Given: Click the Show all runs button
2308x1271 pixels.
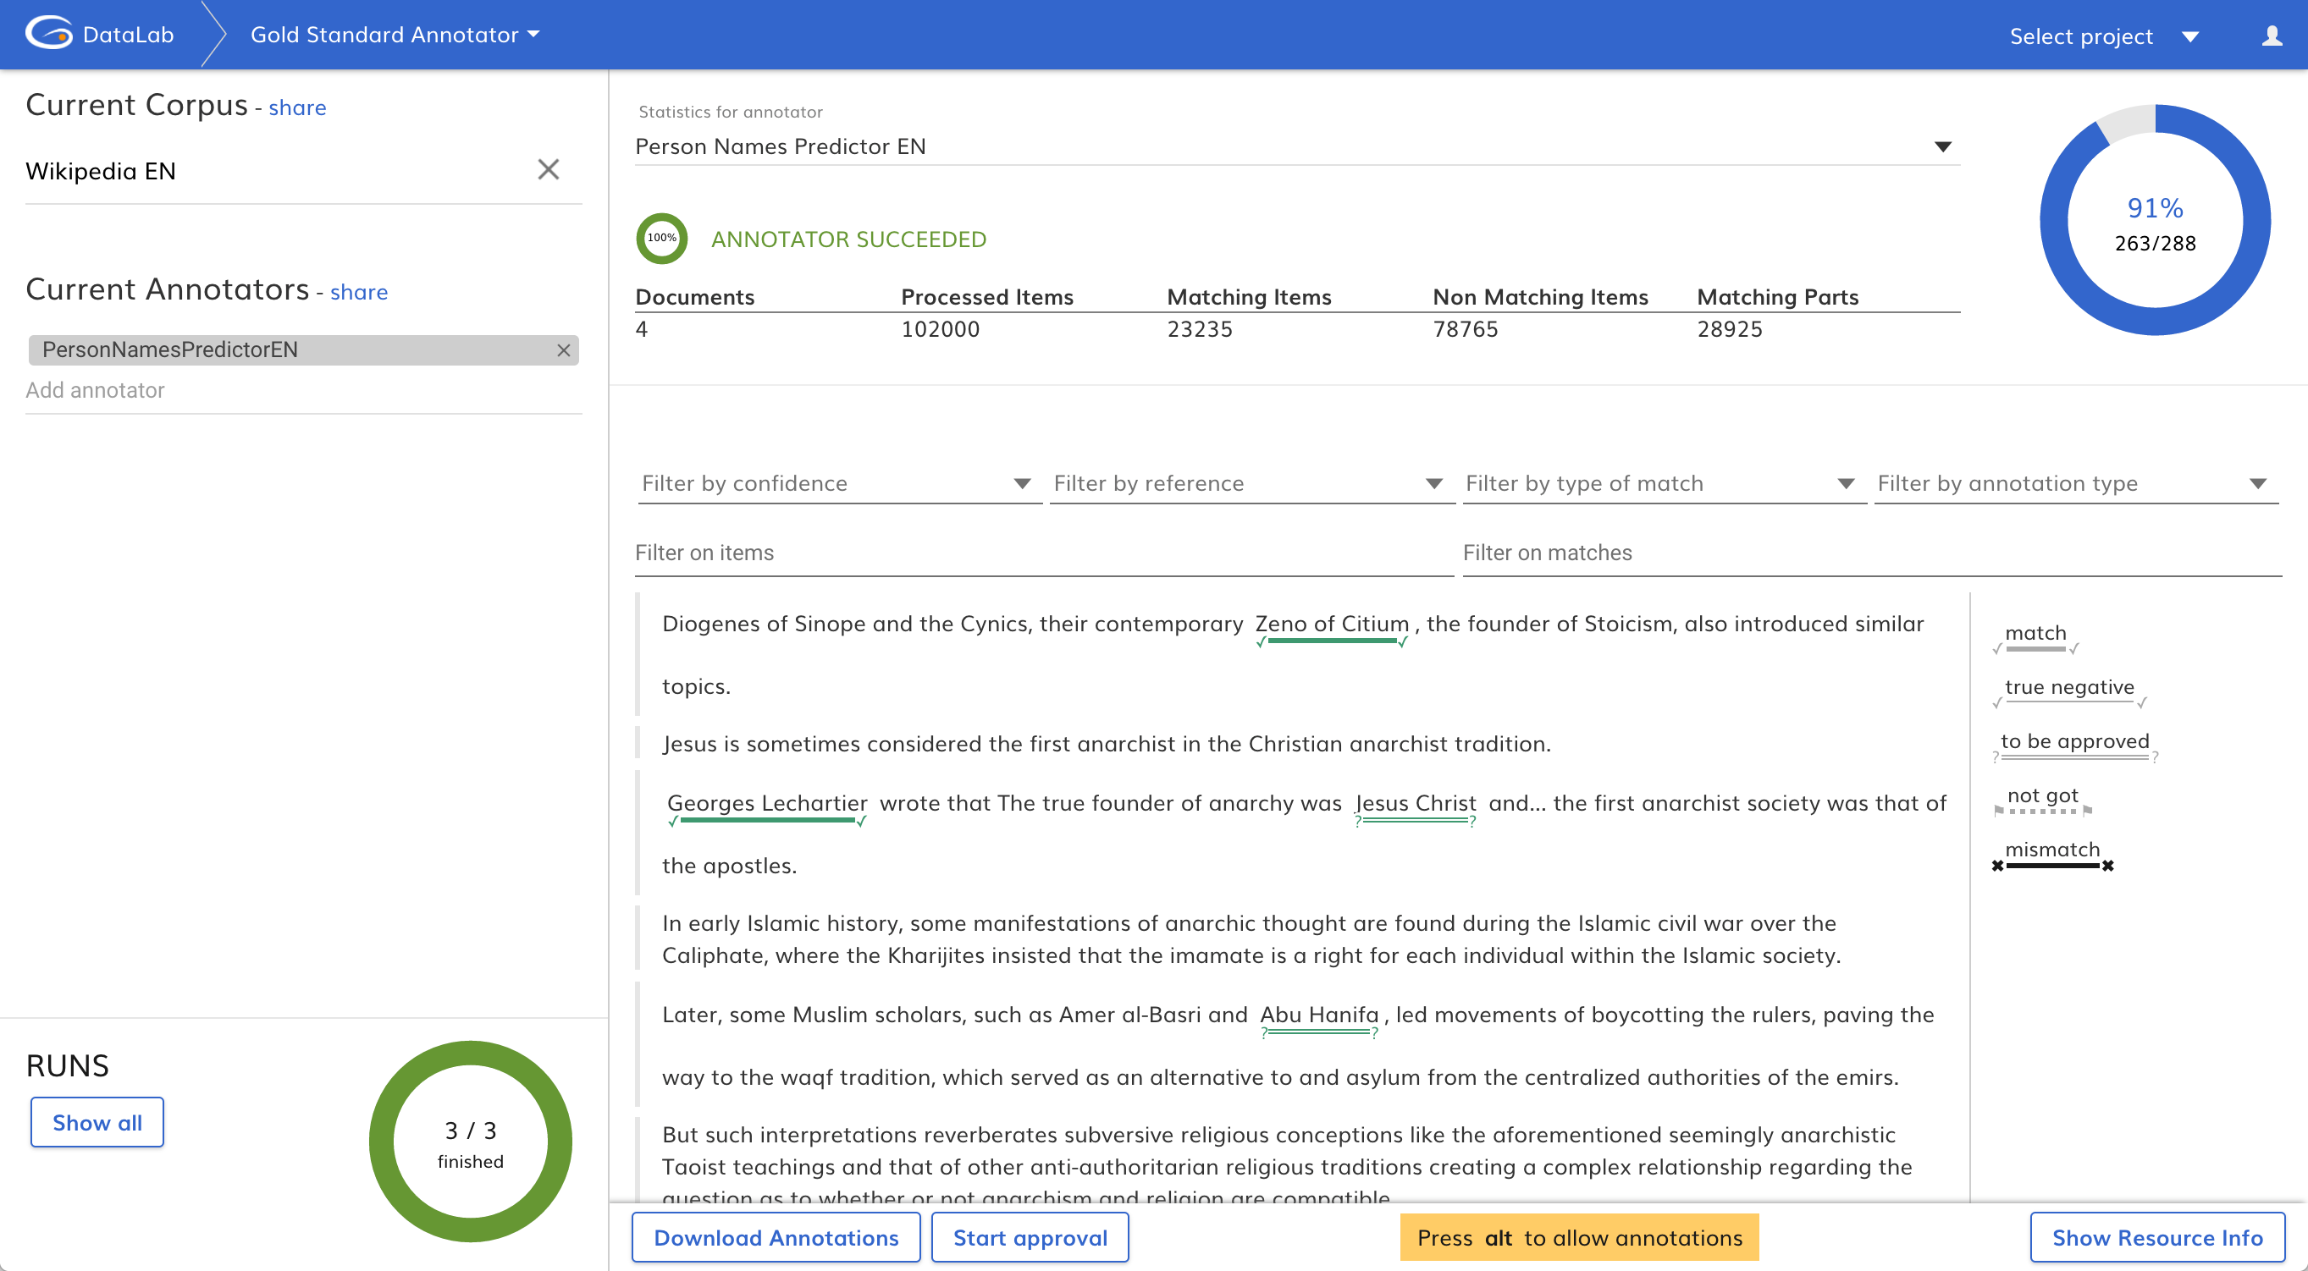Looking at the screenshot, I should [97, 1122].
